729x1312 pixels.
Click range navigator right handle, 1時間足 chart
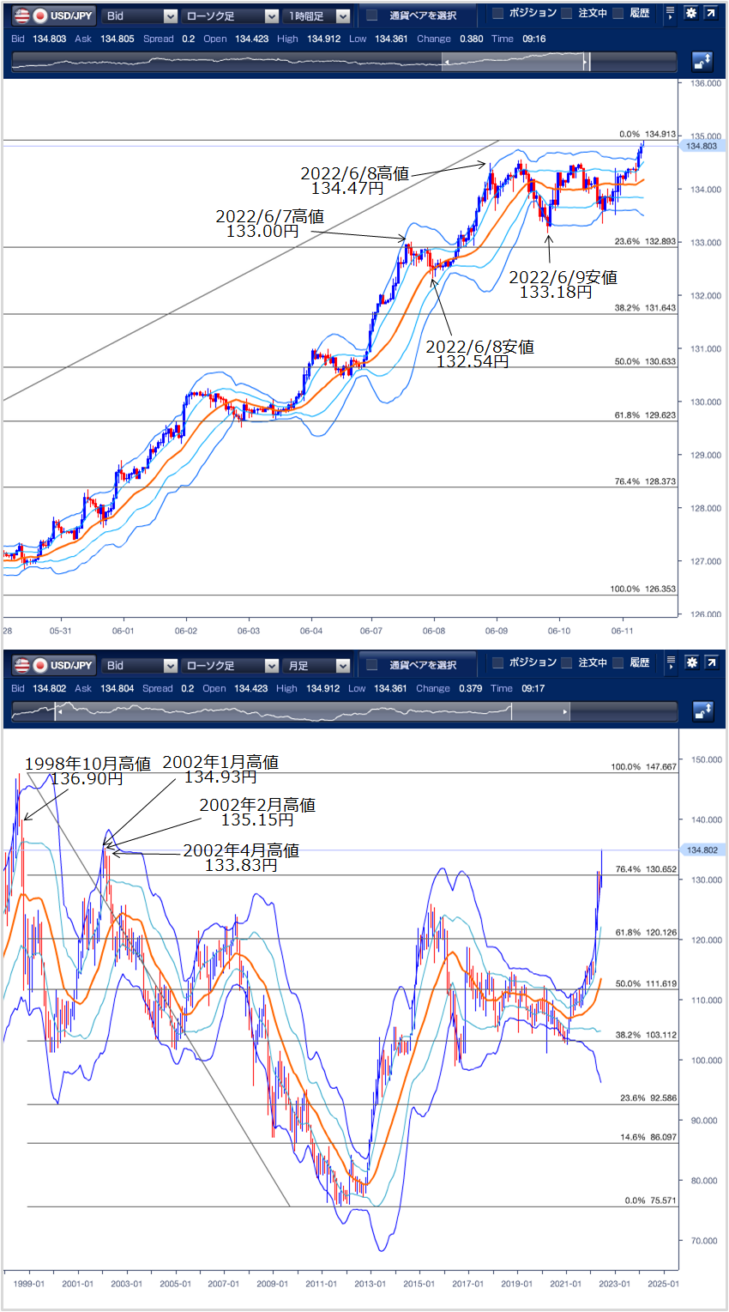click(587, 62)
